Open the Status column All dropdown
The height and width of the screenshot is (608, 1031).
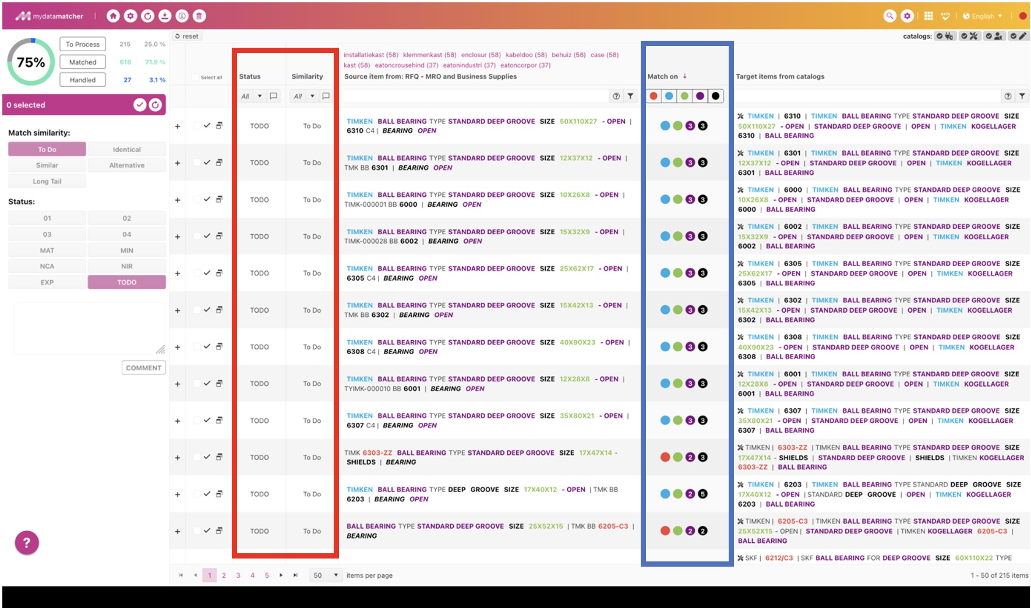coord(252,96)
